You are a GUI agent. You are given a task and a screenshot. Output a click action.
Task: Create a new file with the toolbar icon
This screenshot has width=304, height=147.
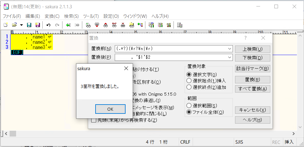pos(6,25)
